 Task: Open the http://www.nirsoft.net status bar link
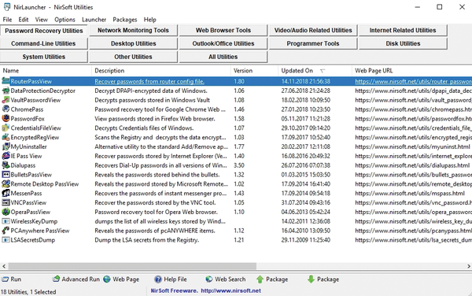click(x=230, y=290)
